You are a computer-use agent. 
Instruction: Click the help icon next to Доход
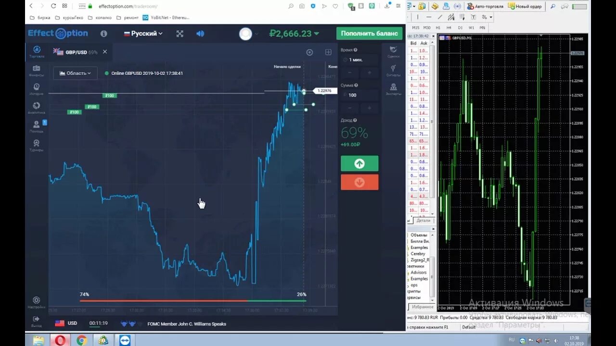coord(355,120)
